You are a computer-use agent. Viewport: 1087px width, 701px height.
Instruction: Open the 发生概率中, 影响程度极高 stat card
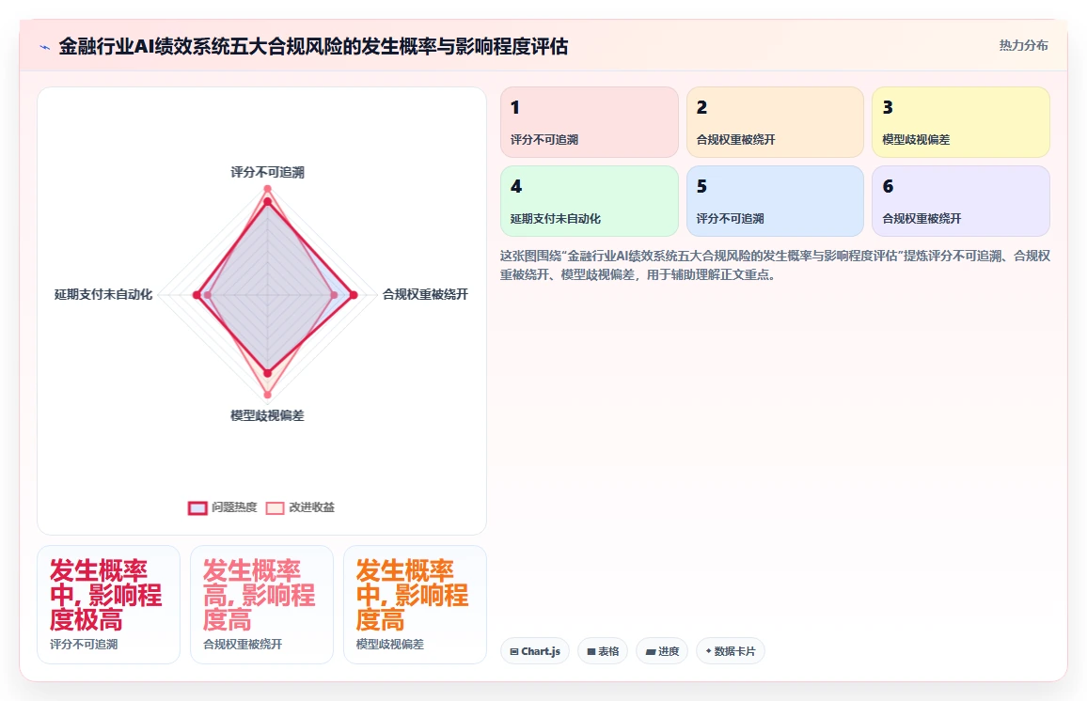(109, 605)
